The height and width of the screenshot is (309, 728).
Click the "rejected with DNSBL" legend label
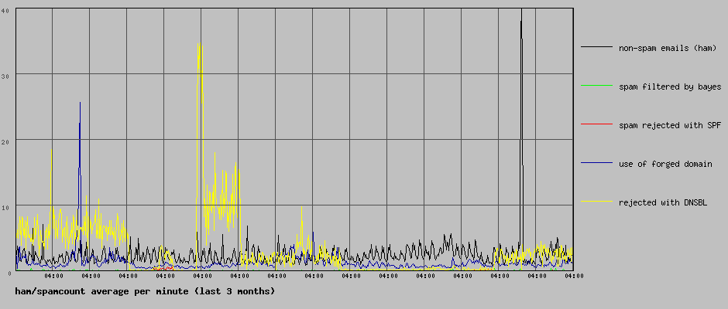point(662,202)
